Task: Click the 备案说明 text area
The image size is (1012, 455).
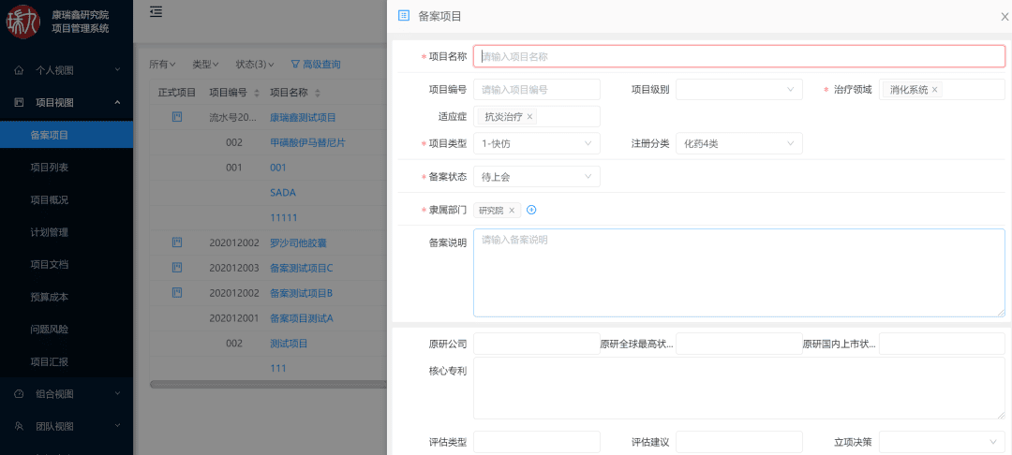Action: tap(739, 272)
